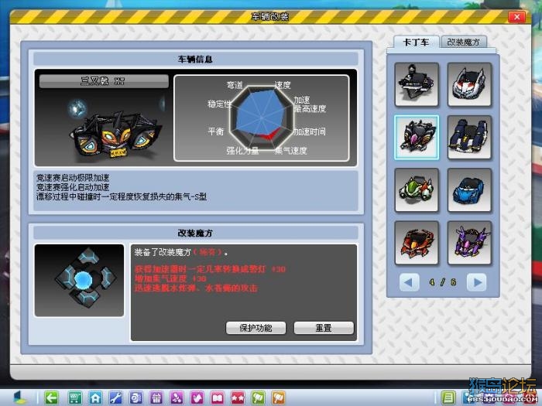Click the 改装魔方 section header
Image resolution: width=542 pixels, height=406 pixels.
(196, 233)
